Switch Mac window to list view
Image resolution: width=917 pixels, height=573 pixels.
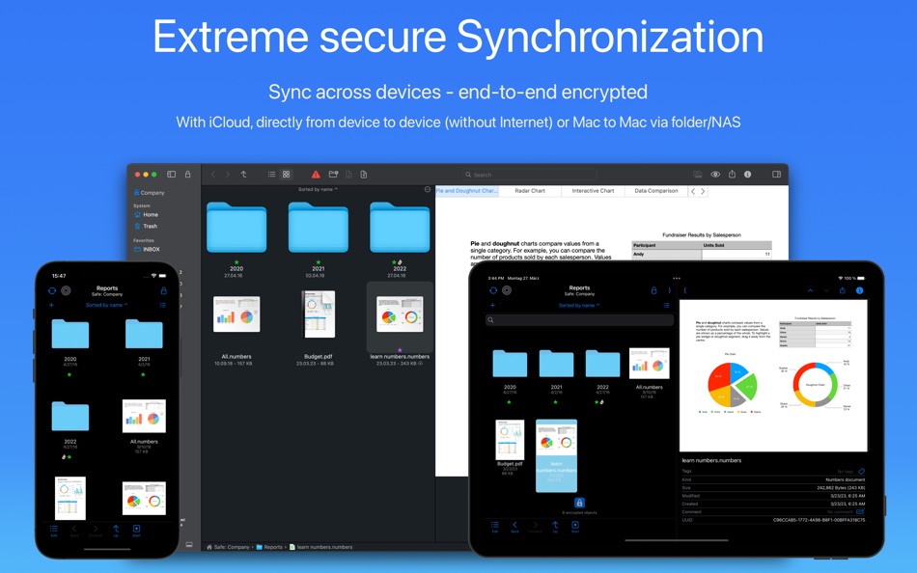point(272,175)
